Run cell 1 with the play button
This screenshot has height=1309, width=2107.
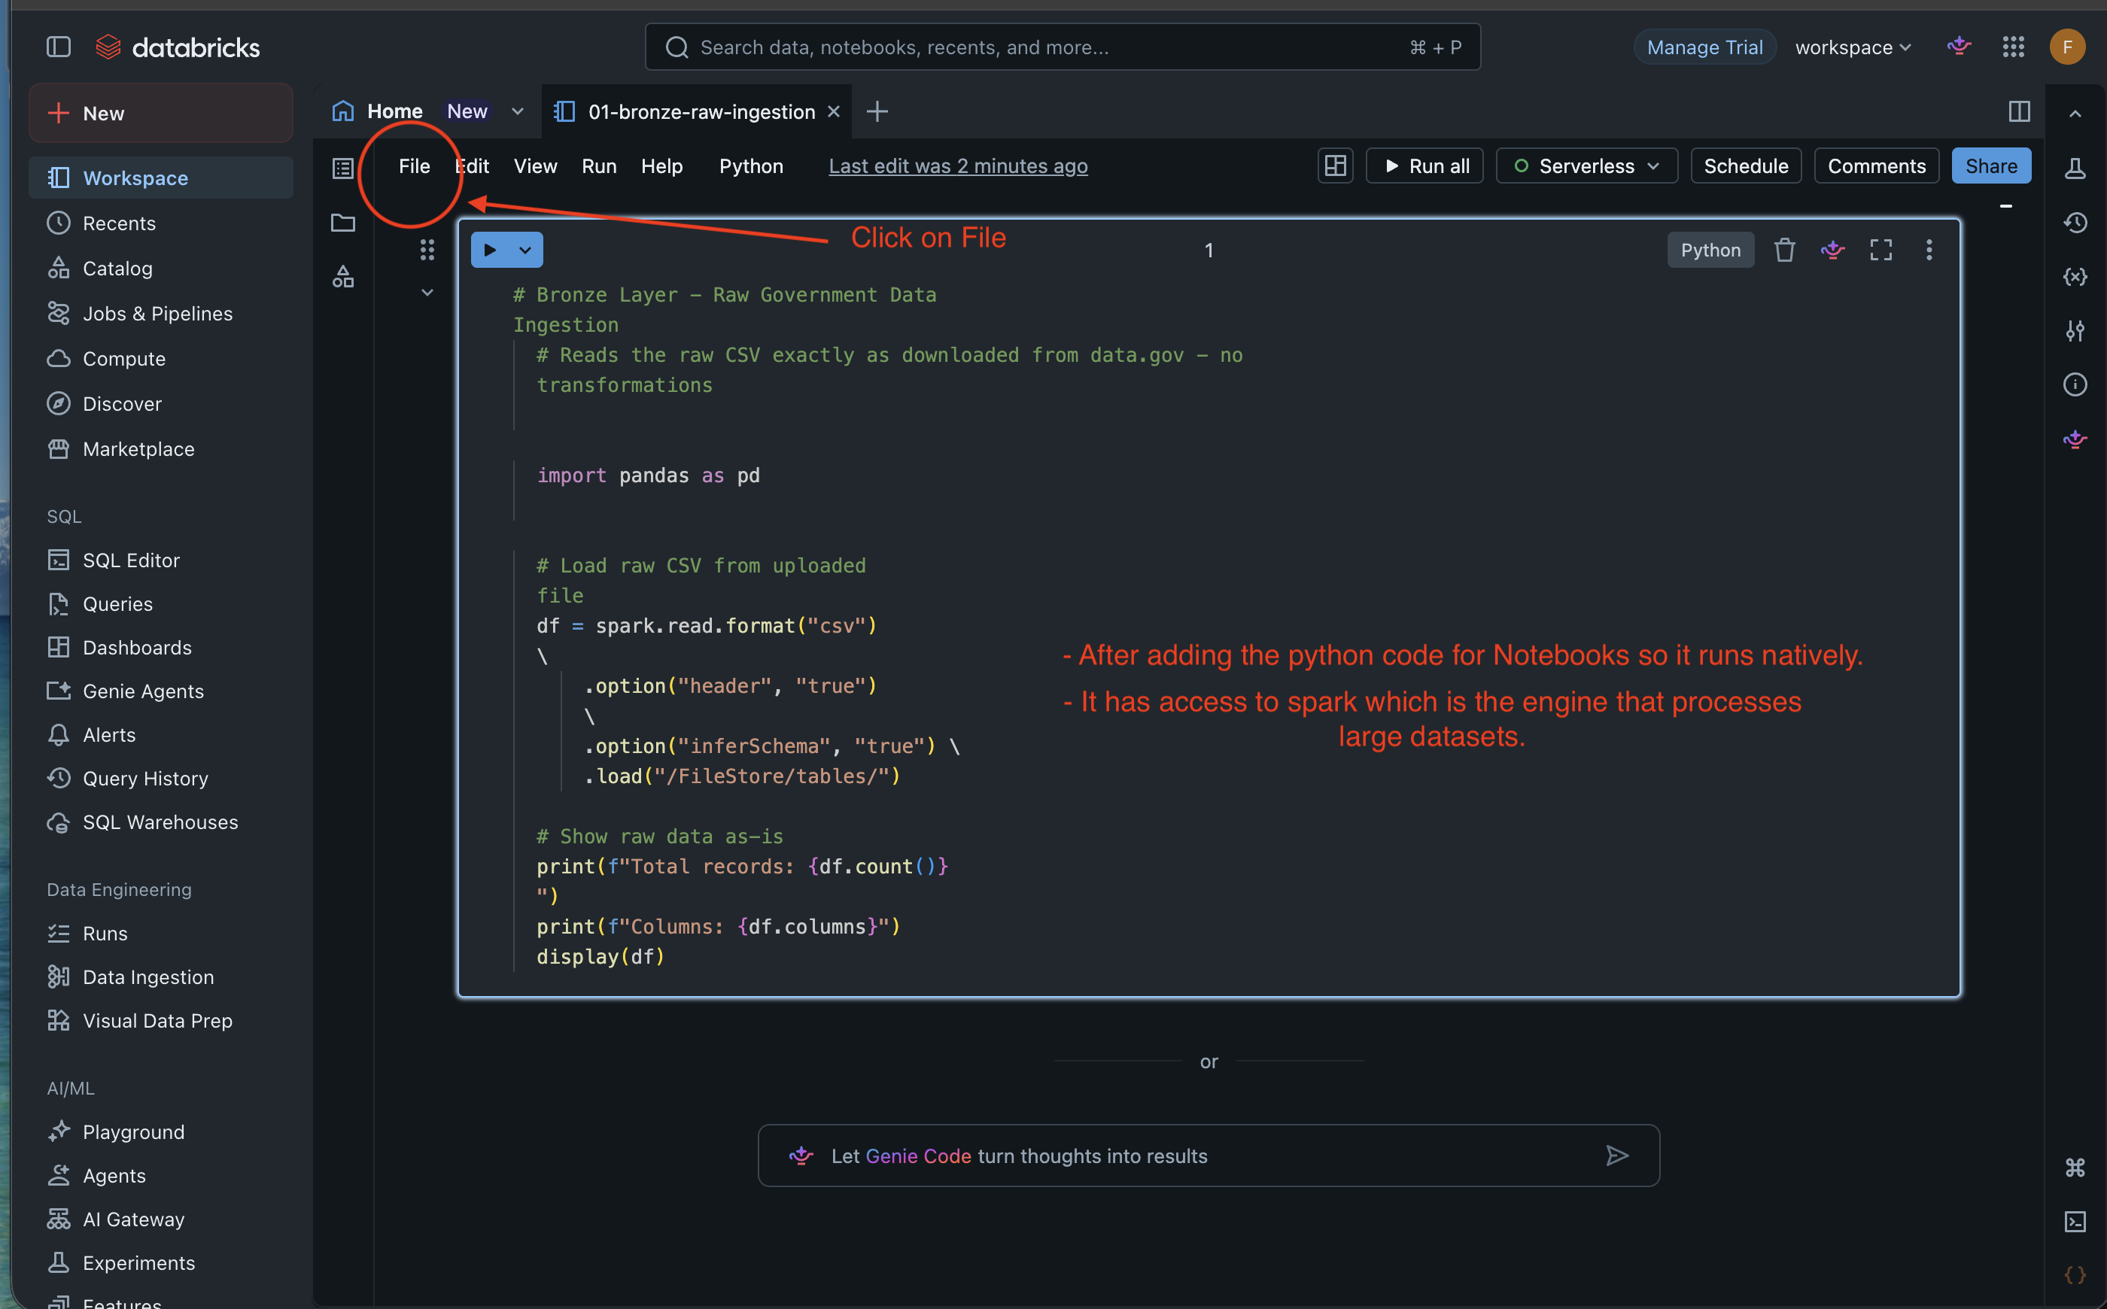(x=490, y=251)
